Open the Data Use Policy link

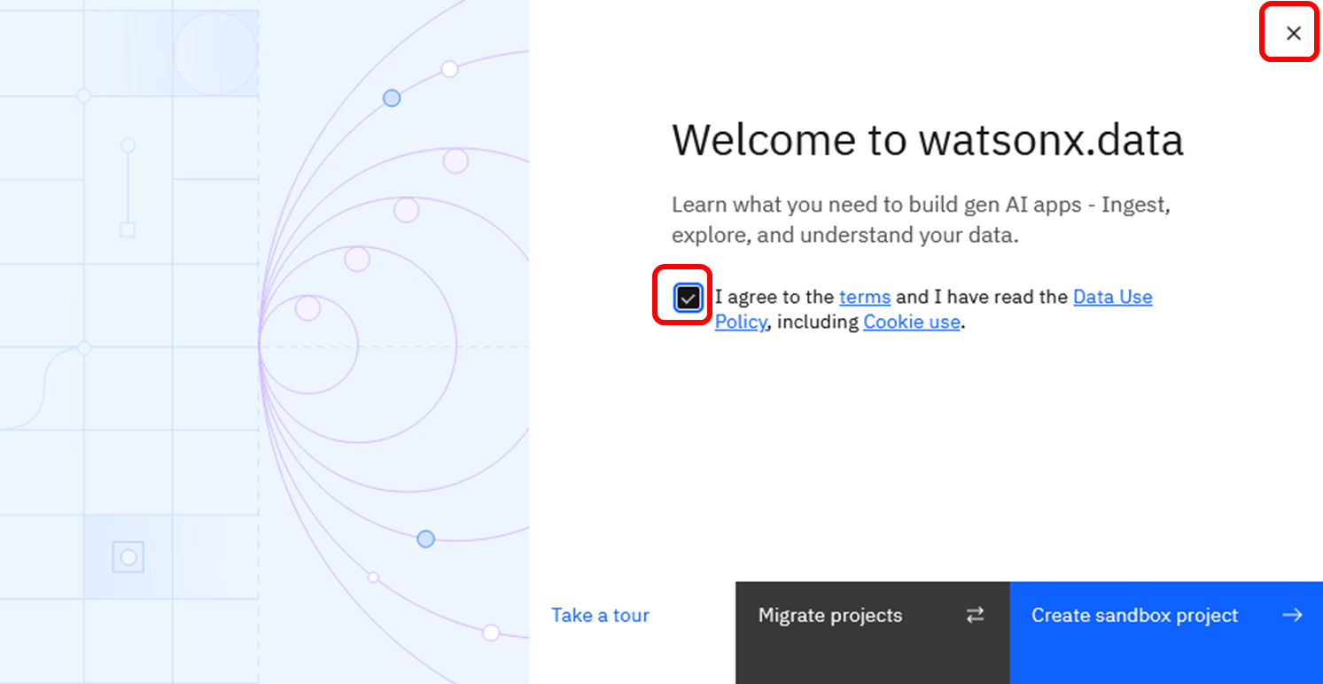(1112, 297)
